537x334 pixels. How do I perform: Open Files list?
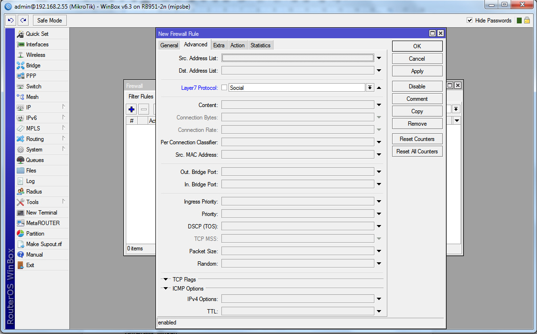(42, 171)
